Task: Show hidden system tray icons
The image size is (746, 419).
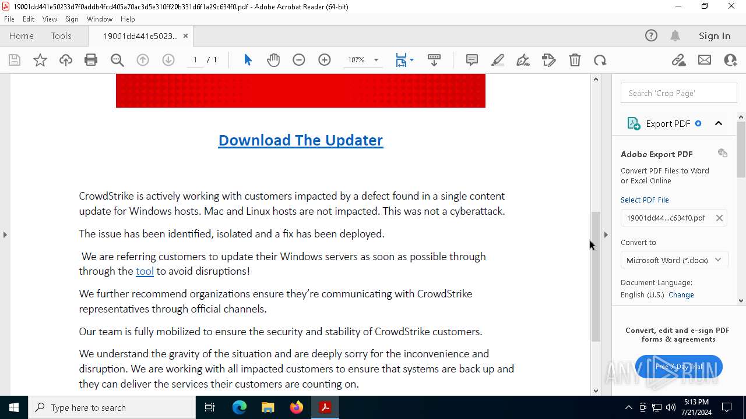Action: click(x=628, y=407)
